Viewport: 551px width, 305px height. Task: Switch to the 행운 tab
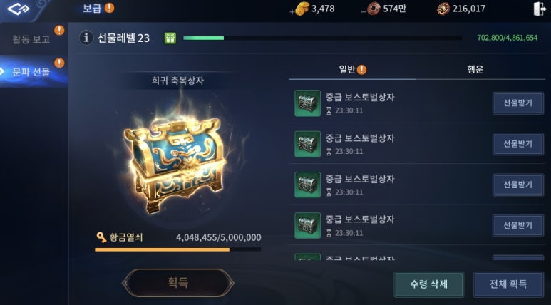(475, 70)
